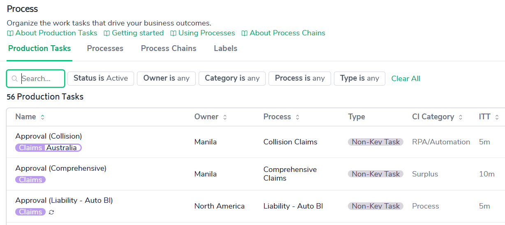Click Clear All filters link
Viewport: 505px width, 225px height.
tap(405, 79)
